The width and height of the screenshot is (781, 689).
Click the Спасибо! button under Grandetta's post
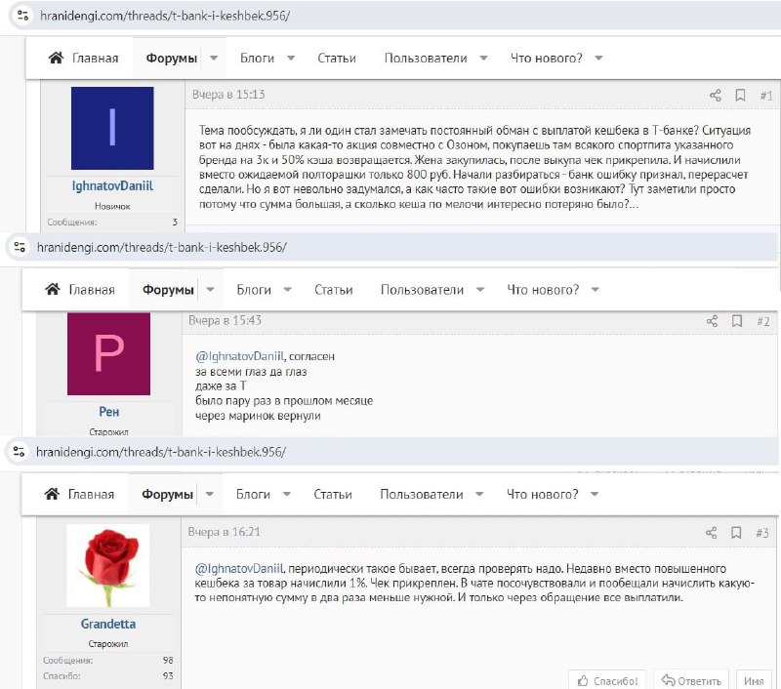tap(607, 680)
